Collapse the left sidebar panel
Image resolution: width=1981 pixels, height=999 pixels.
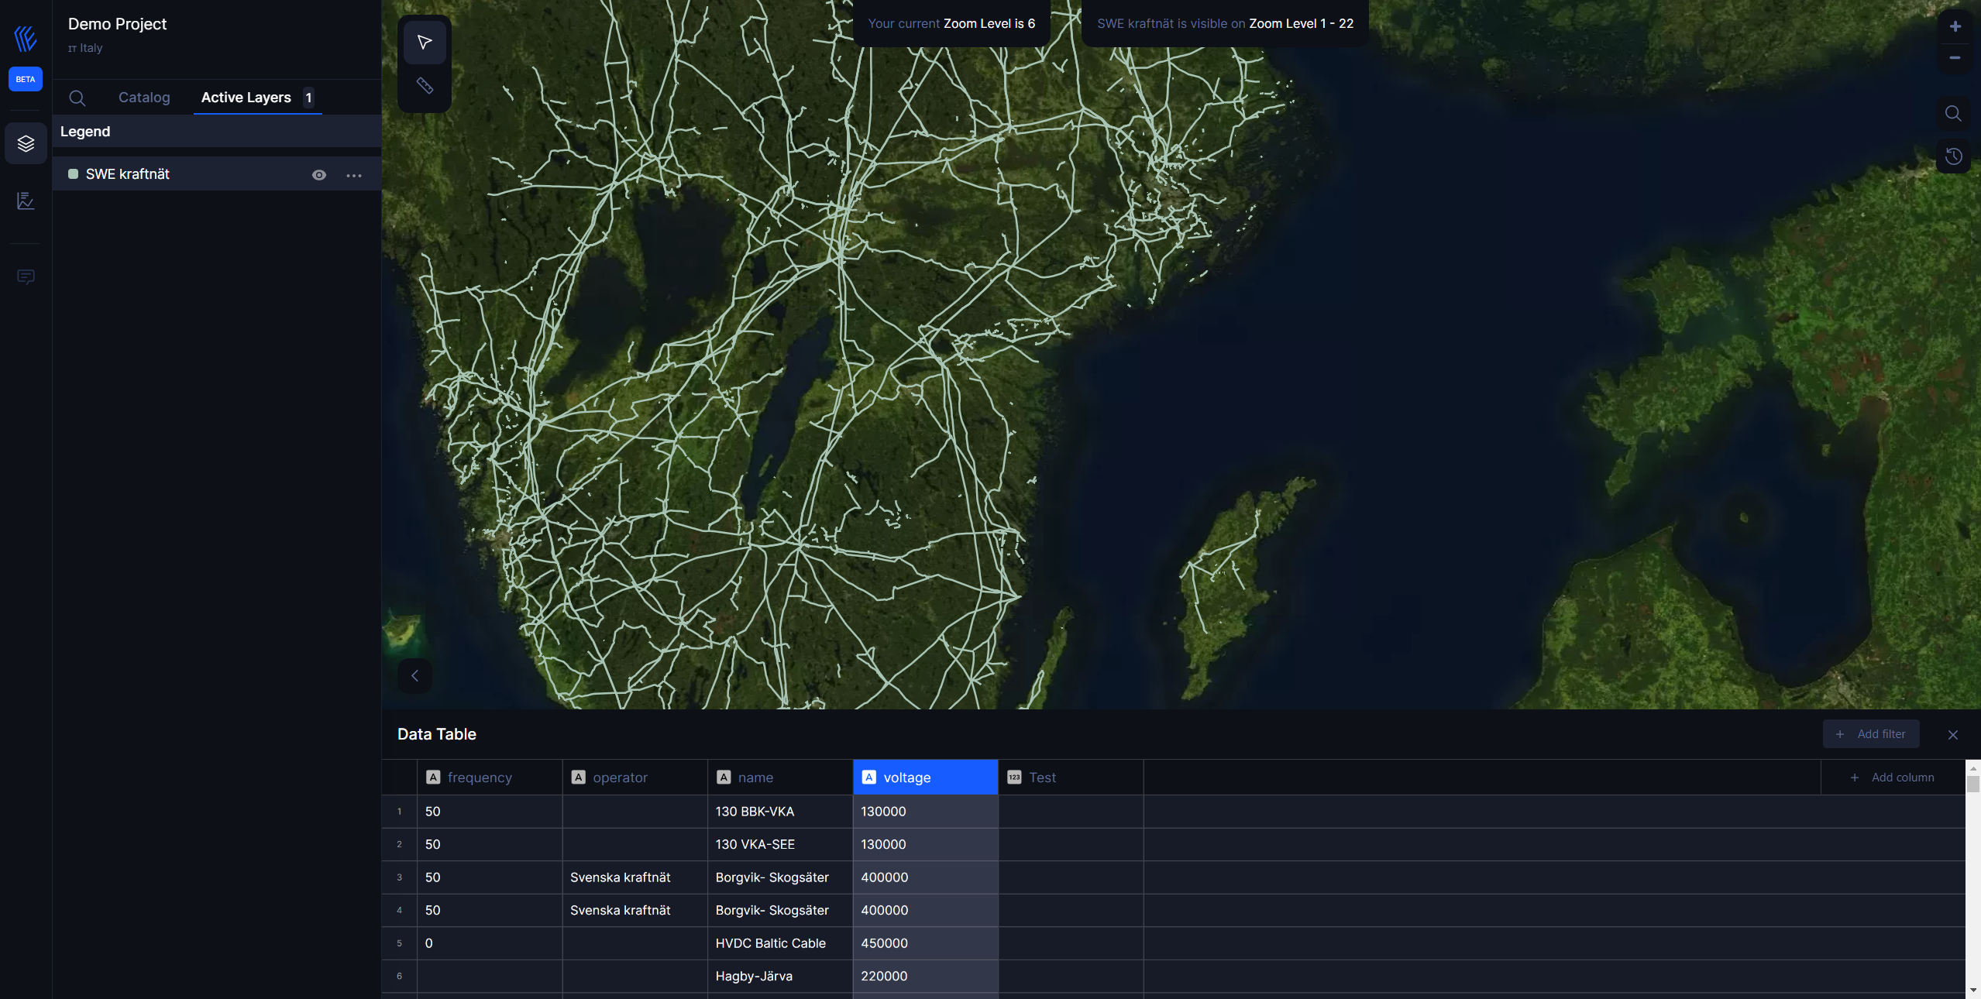[x=414, y=675]
